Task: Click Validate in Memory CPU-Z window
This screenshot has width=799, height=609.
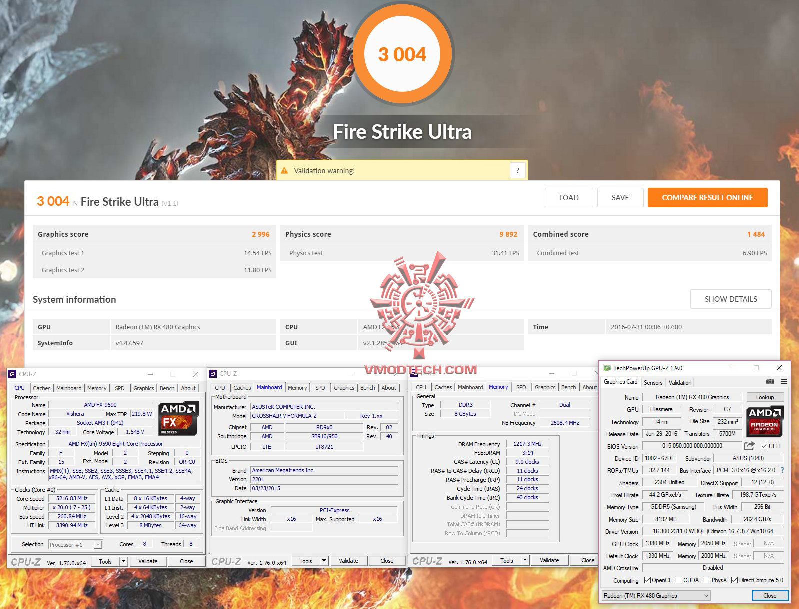Action: pos(549,560)
